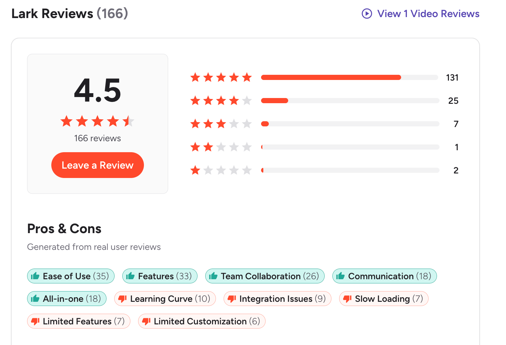
Task: Click the 25 count for four stars
Action: pyautogui.click(x=453, y=101)
